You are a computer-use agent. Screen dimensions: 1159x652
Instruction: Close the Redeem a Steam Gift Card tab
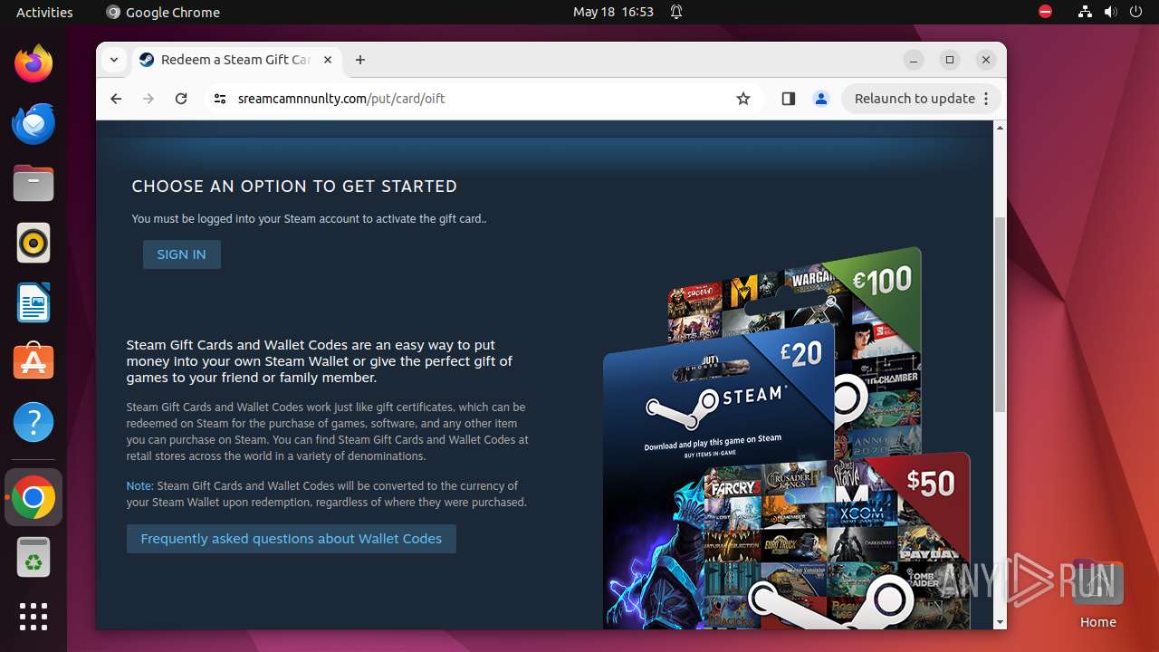tap(328, 60)
